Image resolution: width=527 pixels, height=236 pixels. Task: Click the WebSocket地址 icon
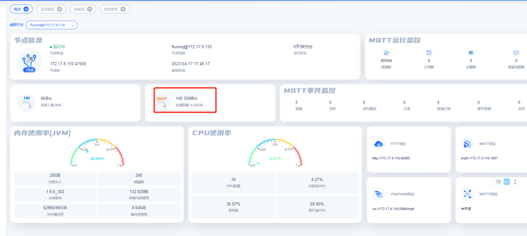coord(379,194)
